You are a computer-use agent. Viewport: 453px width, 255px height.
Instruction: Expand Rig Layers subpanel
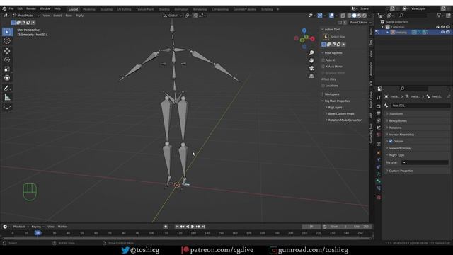coord(334,107)
